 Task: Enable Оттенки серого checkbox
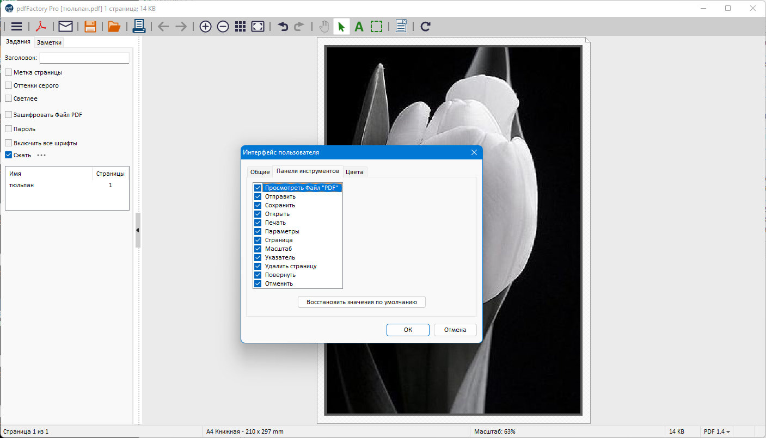tap(8, 85)
